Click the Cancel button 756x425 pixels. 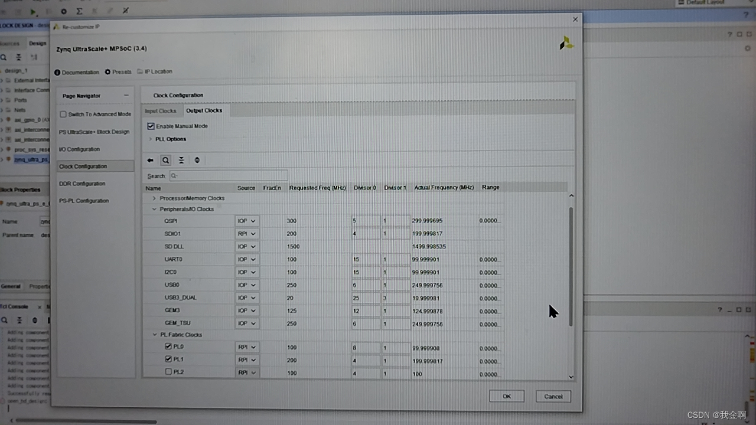pyautogui.click(x=553, y=396)
